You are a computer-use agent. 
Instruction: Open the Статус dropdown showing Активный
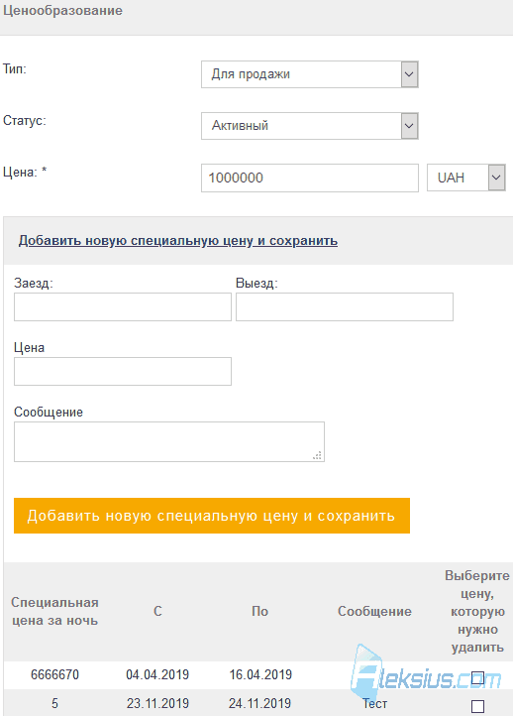tap(310, 126)
